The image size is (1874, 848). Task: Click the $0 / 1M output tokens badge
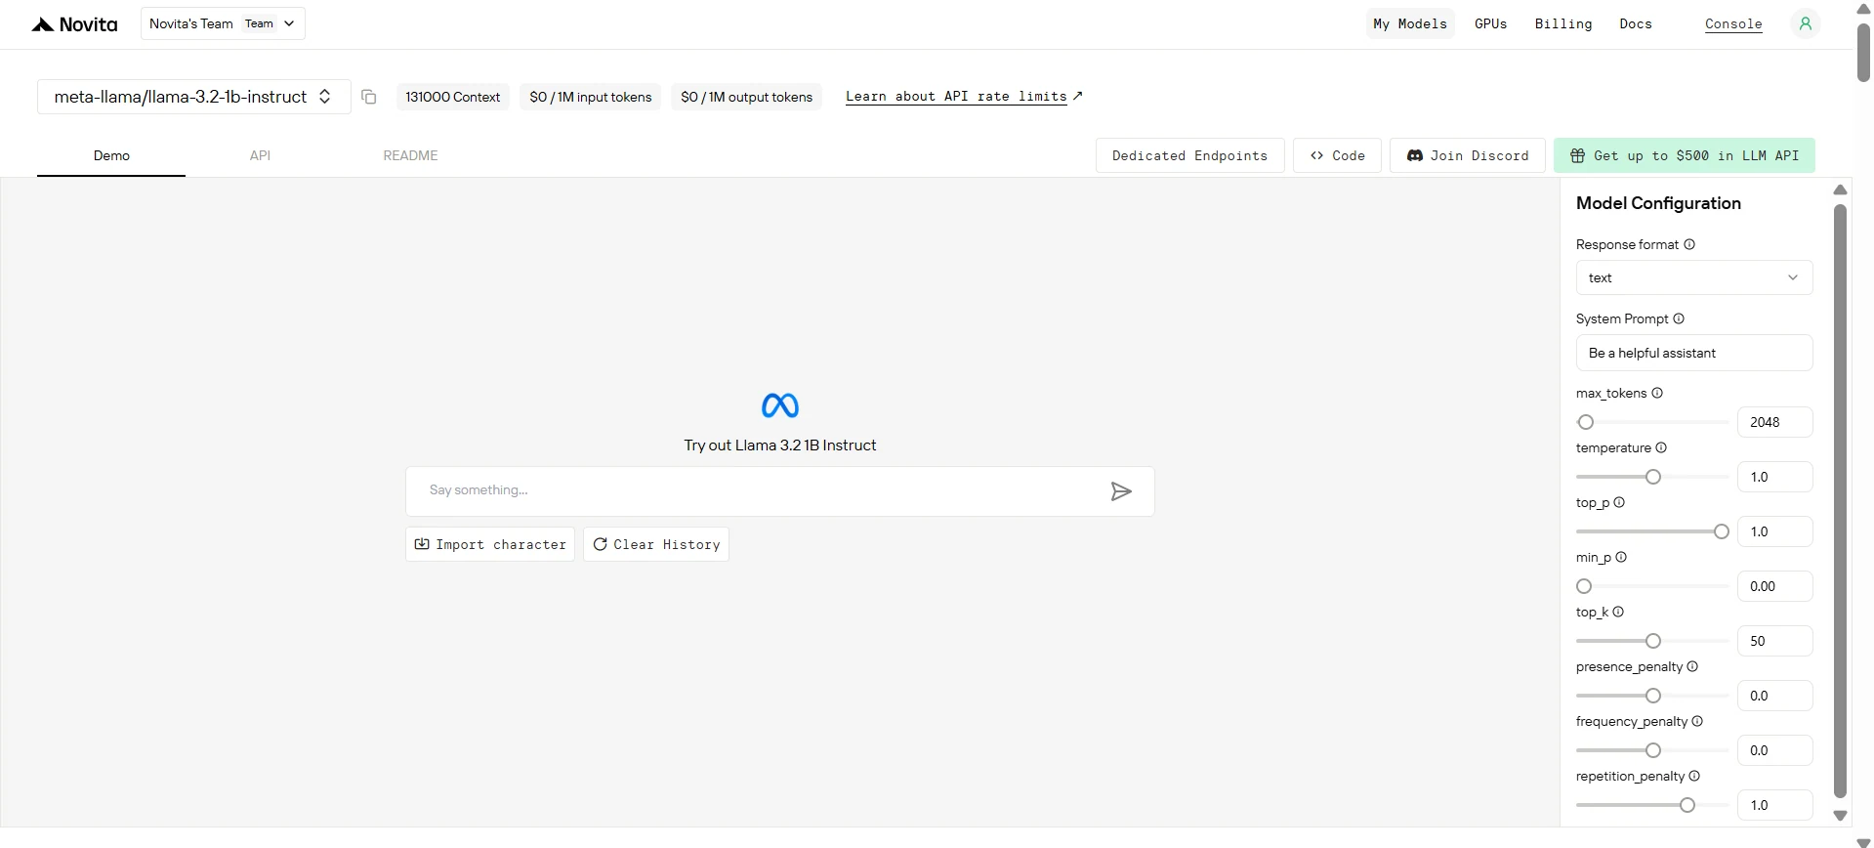(x=746, y=97)
